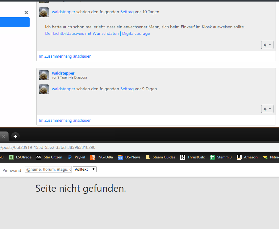
Task: Open the Star Citizen bookmark
Action: (49, 157)
